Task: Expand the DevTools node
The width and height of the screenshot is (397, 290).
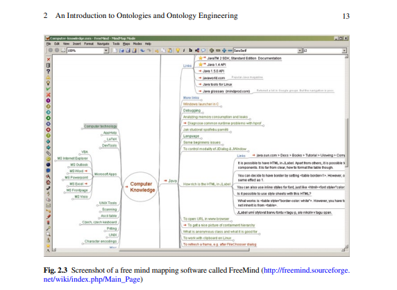Action: point(109,145)
